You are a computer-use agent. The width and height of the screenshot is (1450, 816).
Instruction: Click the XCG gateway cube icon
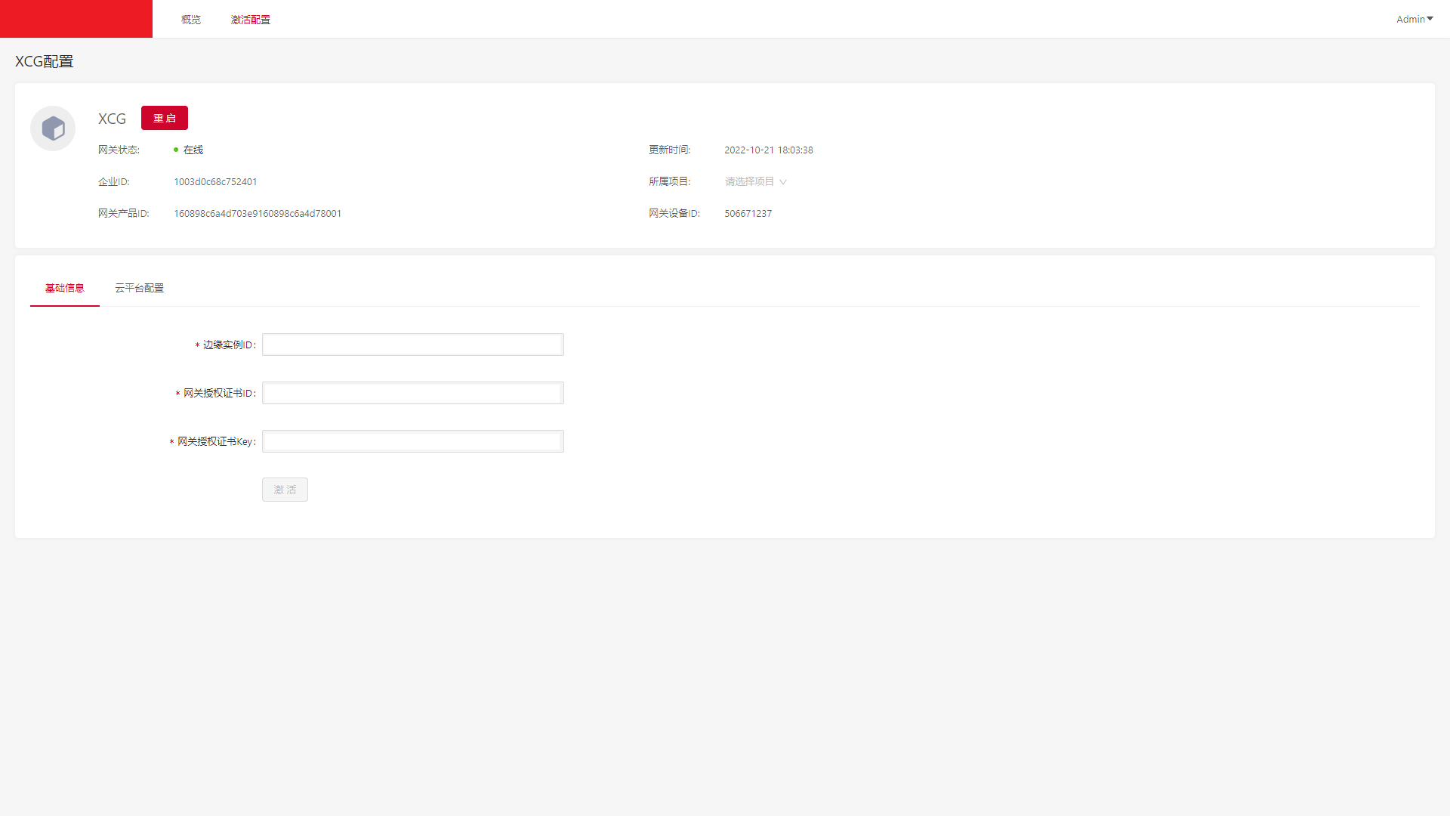(53, 128)
